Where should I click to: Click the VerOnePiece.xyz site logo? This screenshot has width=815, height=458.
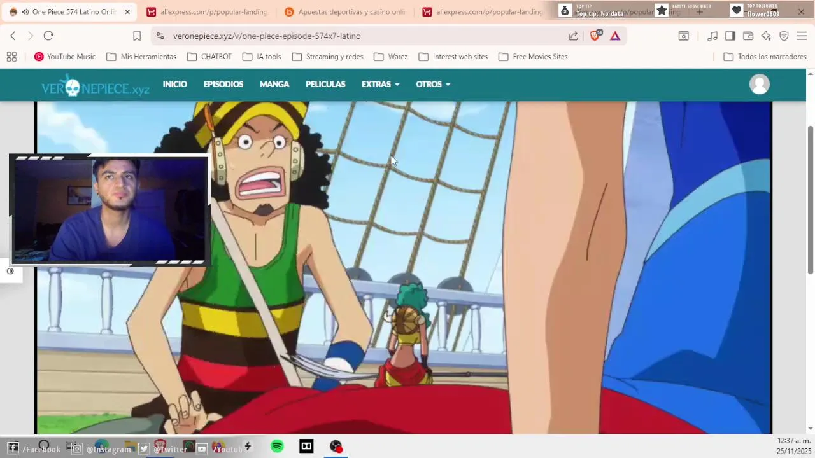coord(95,85)
